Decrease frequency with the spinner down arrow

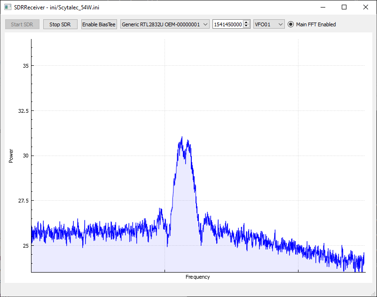246,26
